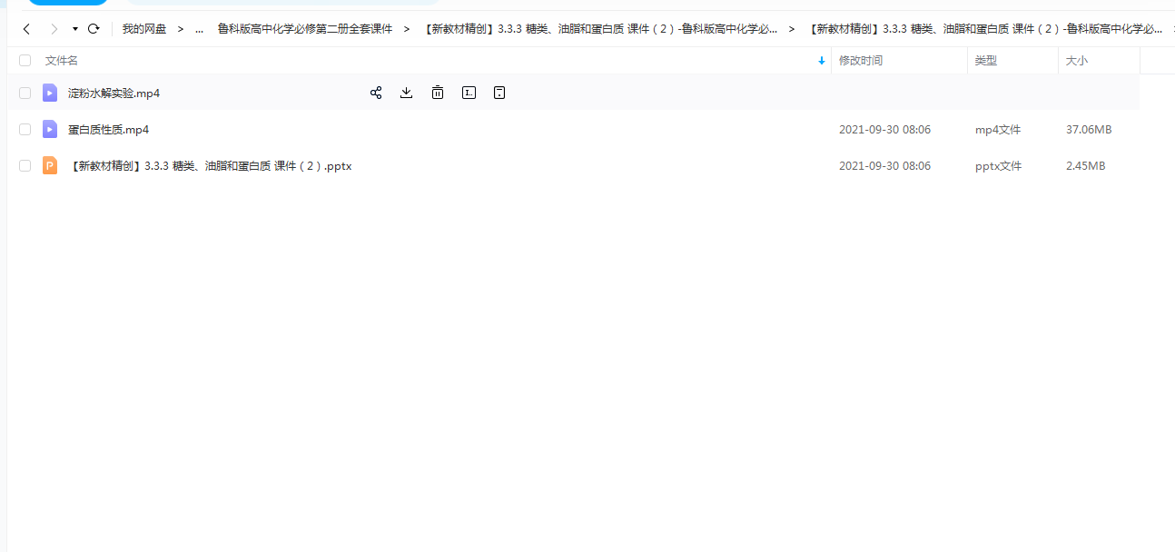This screenshot has height=552, width=1175.
Task: Delete 淀粉水解实验.mp4 with trash icon
Action: point(438,93)
